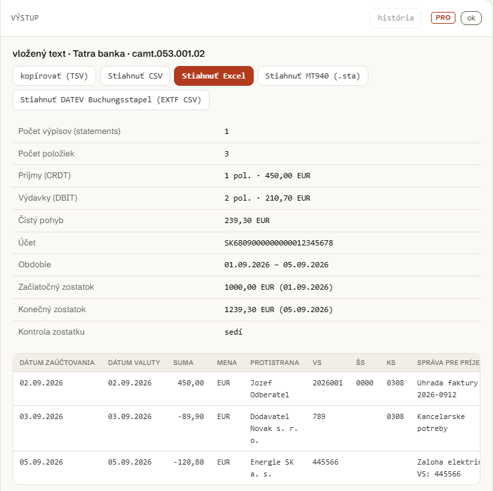This screenshot has height=491, width=493.
Task: Click the Príjmy (CRDT) label
Action: (44, 176)
